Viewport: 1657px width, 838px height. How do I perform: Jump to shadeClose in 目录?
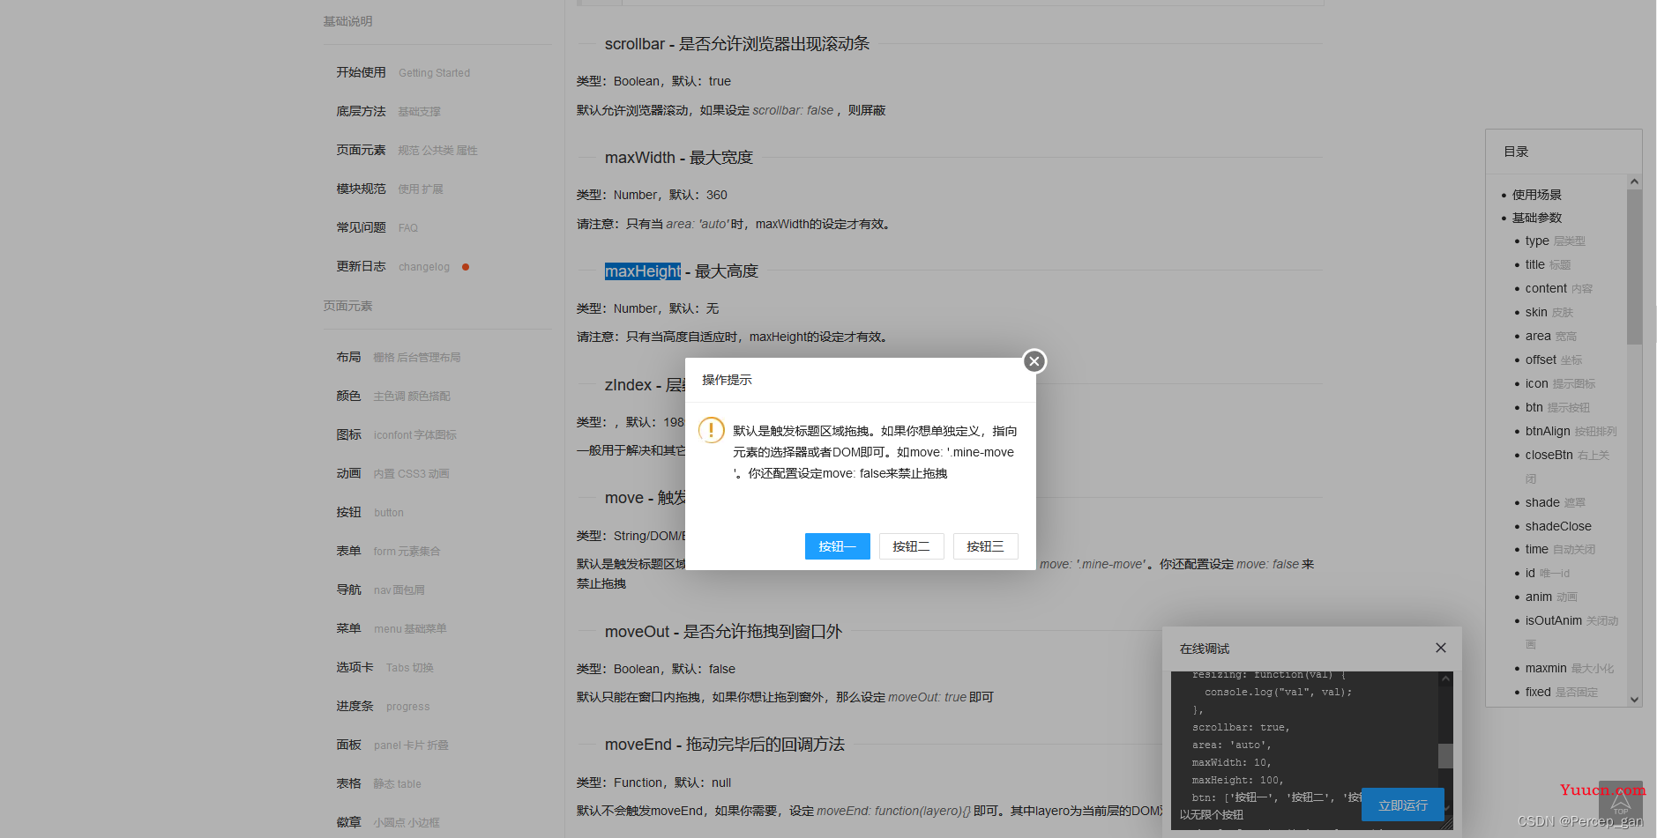1558,526
